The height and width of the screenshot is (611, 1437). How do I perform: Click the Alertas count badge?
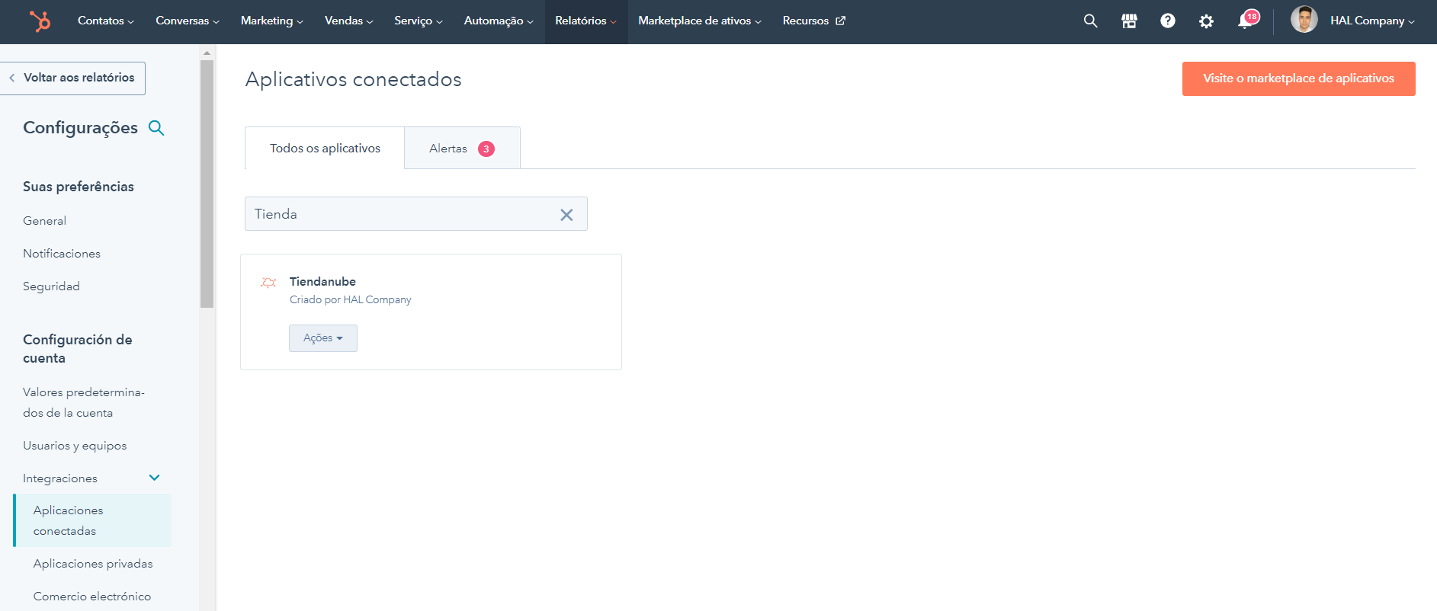tap(486, 149)
